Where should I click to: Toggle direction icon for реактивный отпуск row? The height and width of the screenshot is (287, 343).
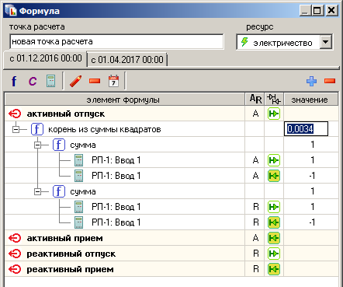click(x=274, y=254)
